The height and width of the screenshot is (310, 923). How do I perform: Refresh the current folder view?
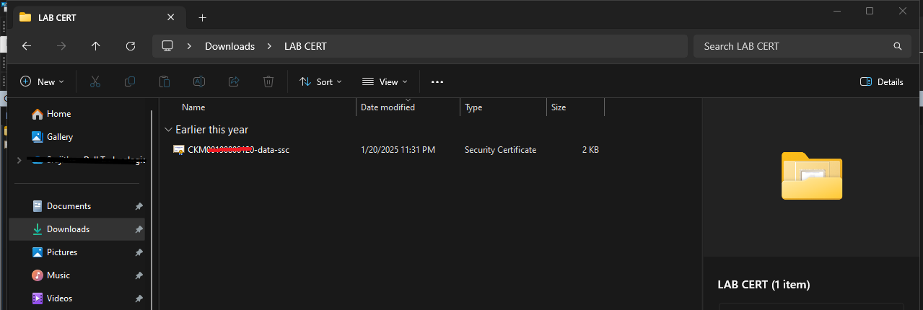(131, 46)
